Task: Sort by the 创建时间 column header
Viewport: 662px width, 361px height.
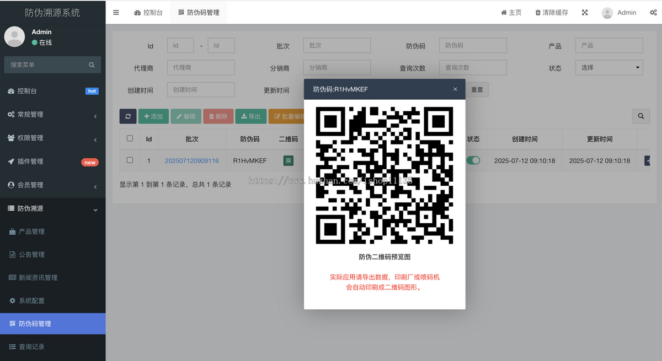Action: pyautogui.click(x=525, y=139)
